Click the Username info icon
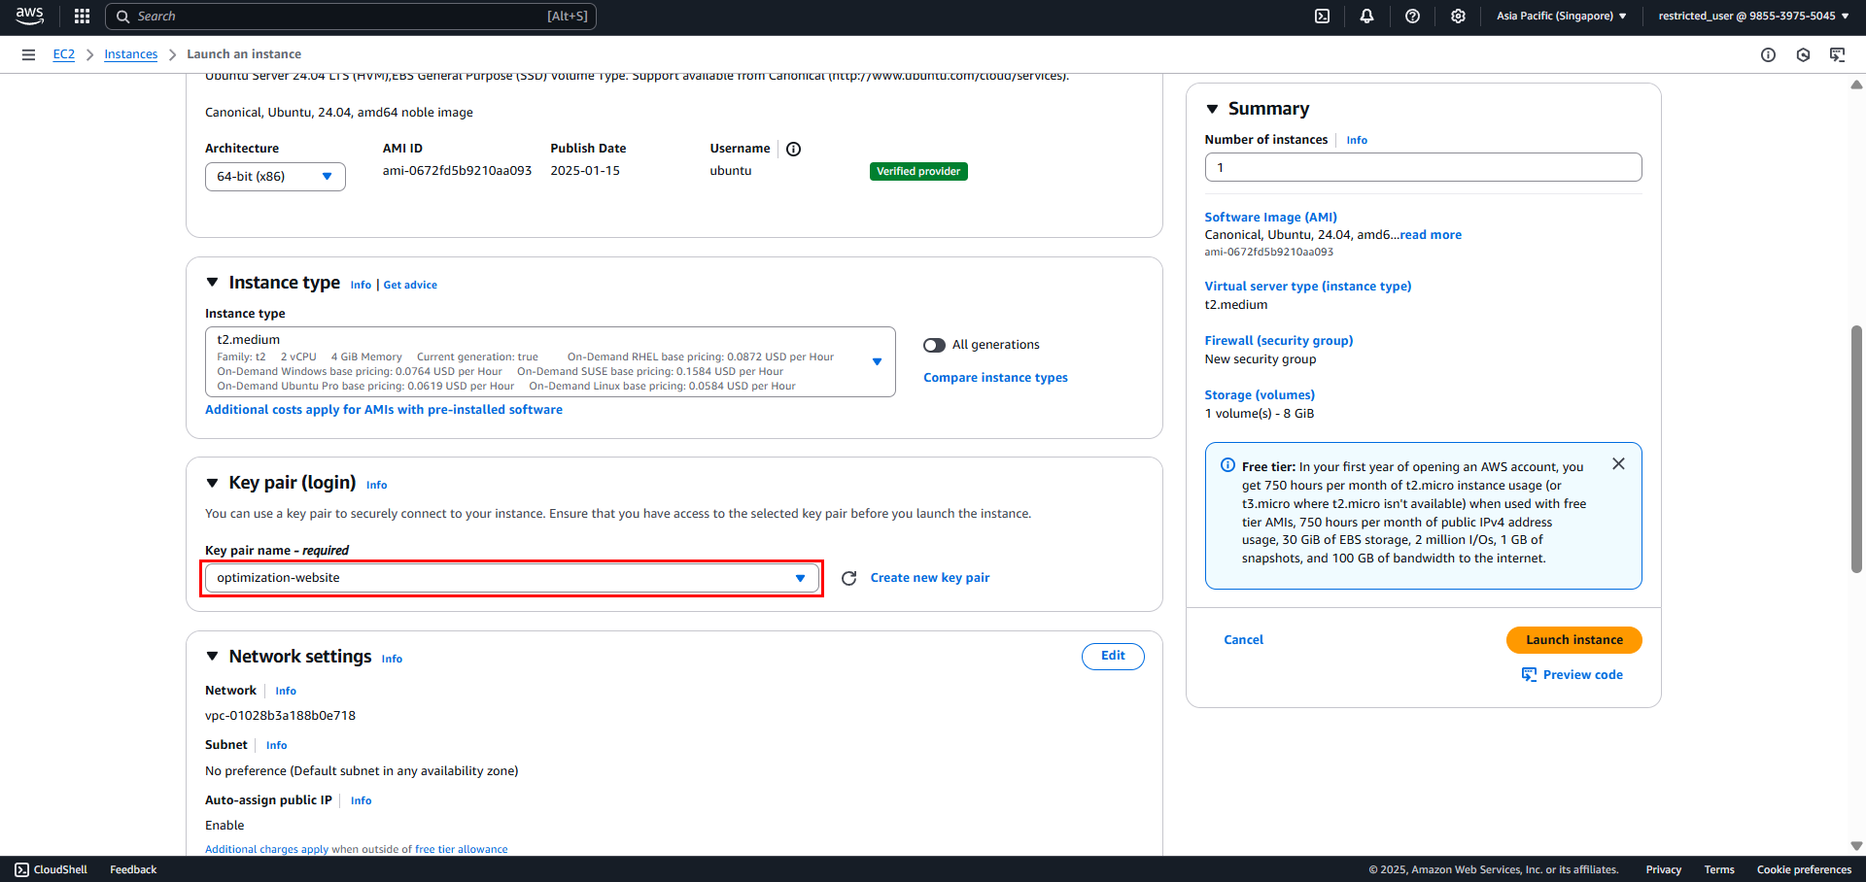Image resolution: width=1866 pixels, height=882 pixels. [793, 149]
